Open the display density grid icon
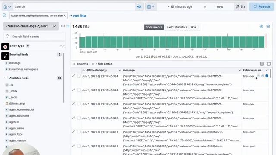This screenshot has height=155, width=276. (x=262, y=64)
